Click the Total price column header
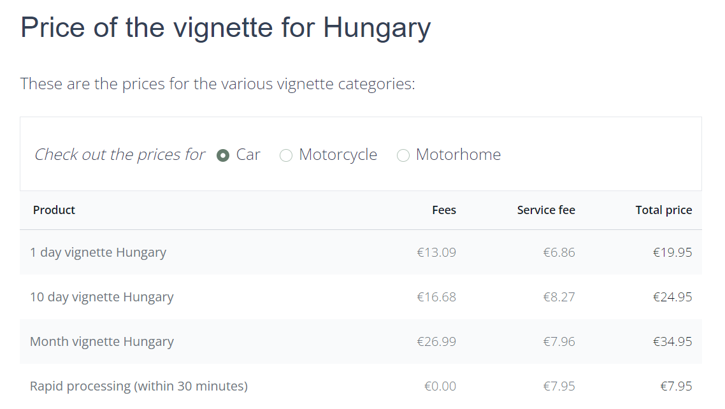The image size is (725, 409). [x=663, y=210]
